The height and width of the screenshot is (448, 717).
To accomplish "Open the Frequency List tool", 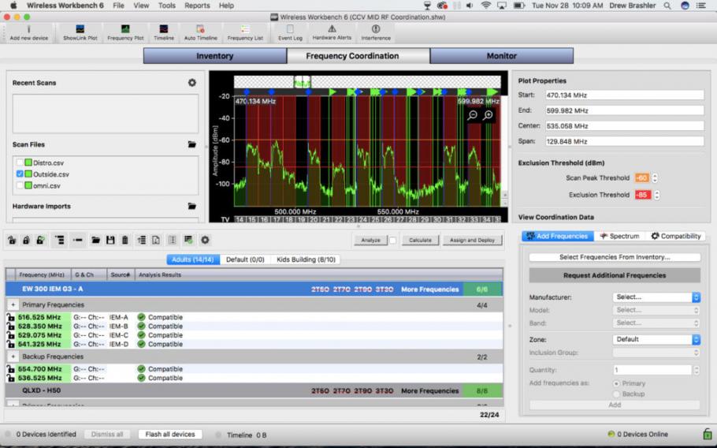I will pos(245,33).
